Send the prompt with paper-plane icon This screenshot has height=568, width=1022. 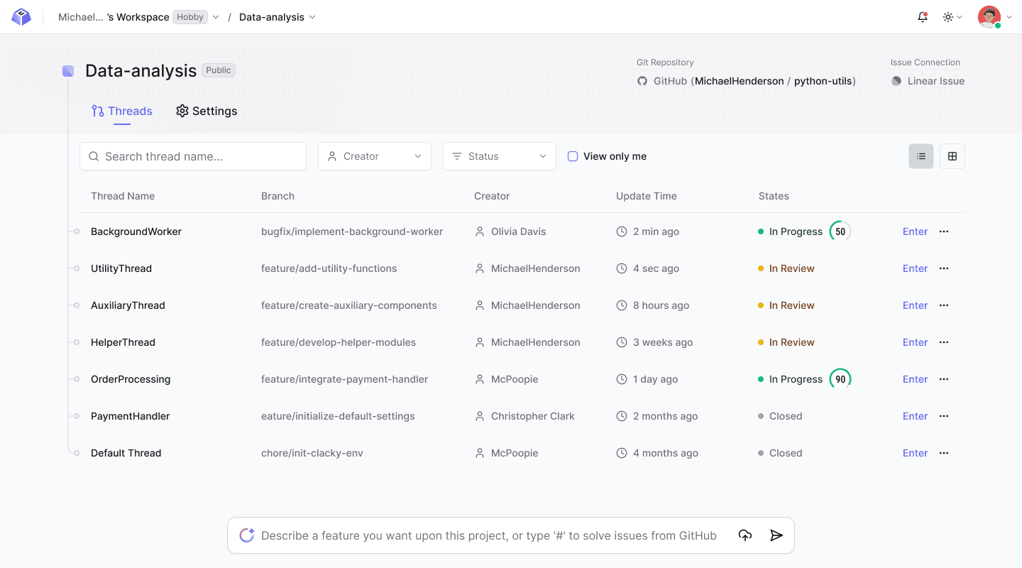coord(776,535)
